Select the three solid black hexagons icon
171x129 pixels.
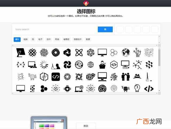44,89
